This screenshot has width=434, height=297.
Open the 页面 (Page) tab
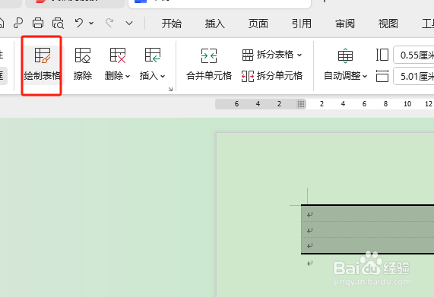tap(258, 24)
